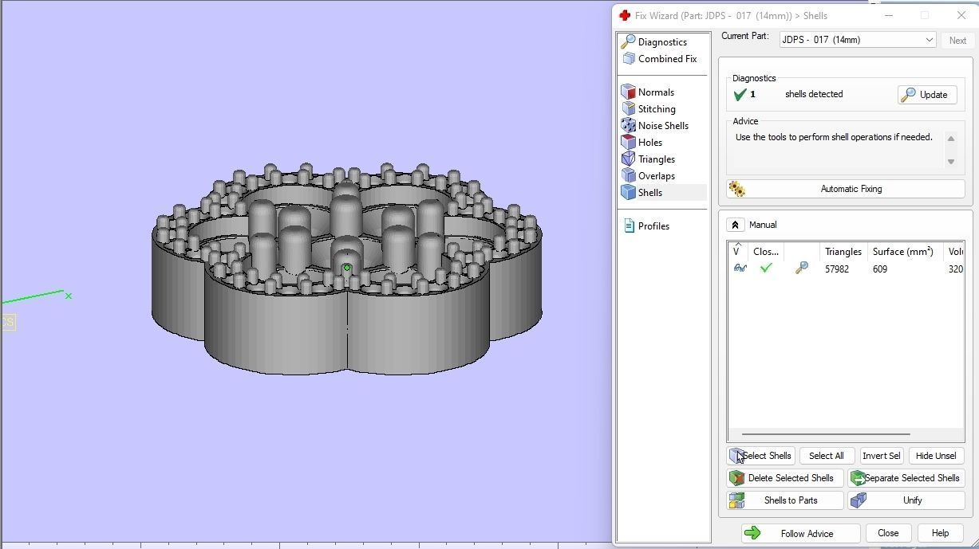Click the green X axis marker in viewport
Image resolution: width=979 pixels, height=549 pixels.
[69, 296]
